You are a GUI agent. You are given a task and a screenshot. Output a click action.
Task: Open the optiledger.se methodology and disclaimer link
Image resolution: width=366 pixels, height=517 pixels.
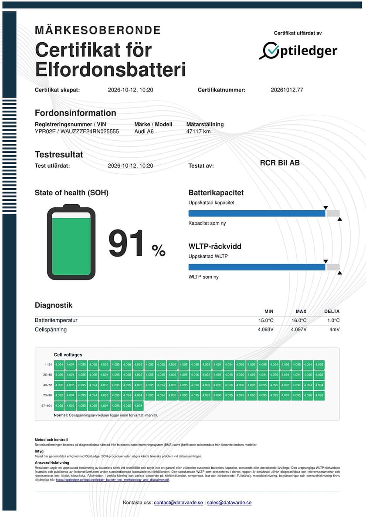pos(112,480)
